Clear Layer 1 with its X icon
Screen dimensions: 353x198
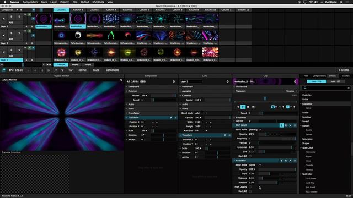click(x=4, y=52)
